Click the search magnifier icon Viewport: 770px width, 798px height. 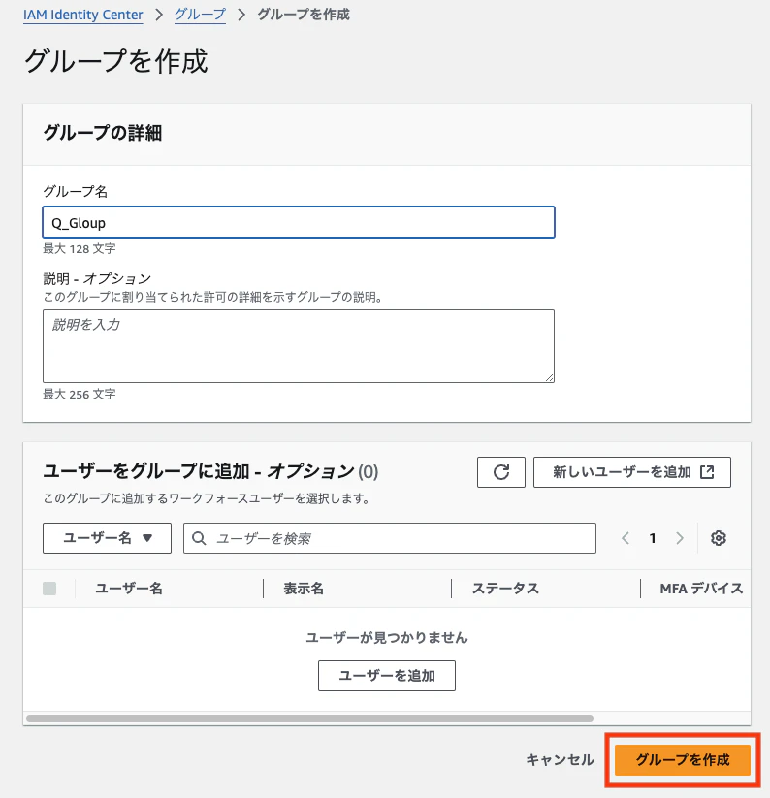[x=199, y=538]
